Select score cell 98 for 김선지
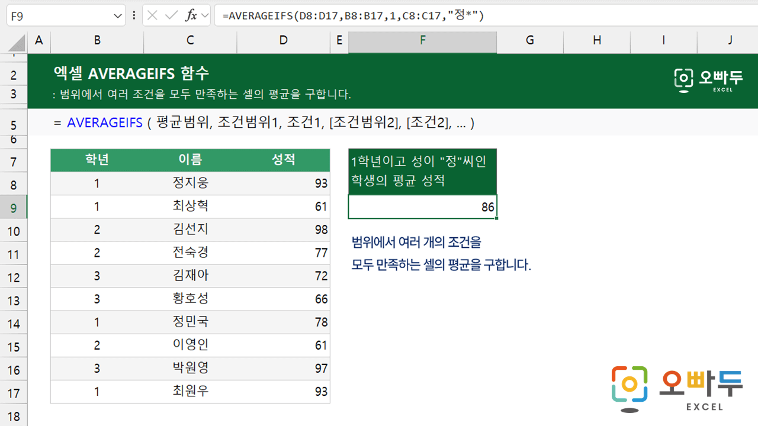Screen dimensions: 758x426 click(x=284, y=230)
